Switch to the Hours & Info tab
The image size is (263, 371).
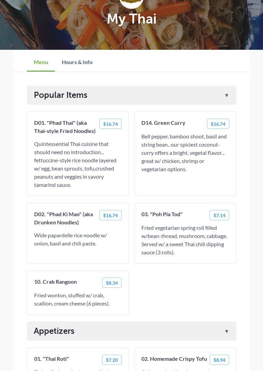[77, 62]
